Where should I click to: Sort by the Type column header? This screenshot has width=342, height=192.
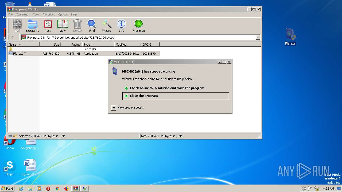pos(98,45)
